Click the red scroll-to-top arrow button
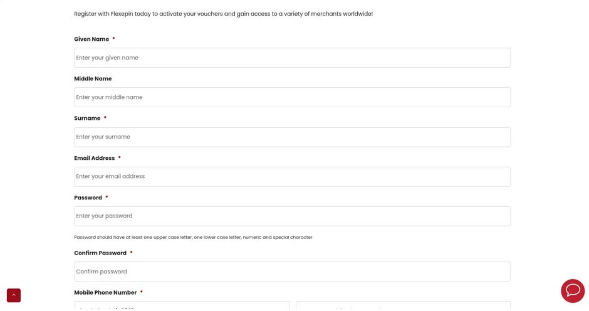589x311 pixels. click(x=14, y=295)
